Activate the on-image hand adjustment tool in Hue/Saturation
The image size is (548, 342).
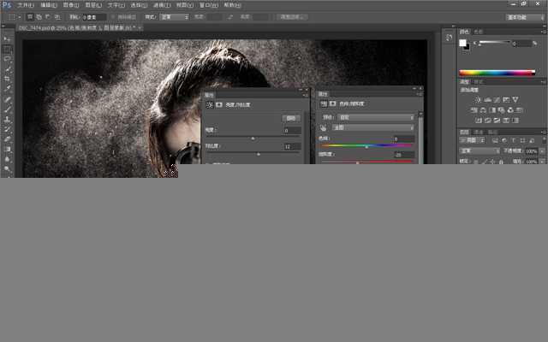324,128
